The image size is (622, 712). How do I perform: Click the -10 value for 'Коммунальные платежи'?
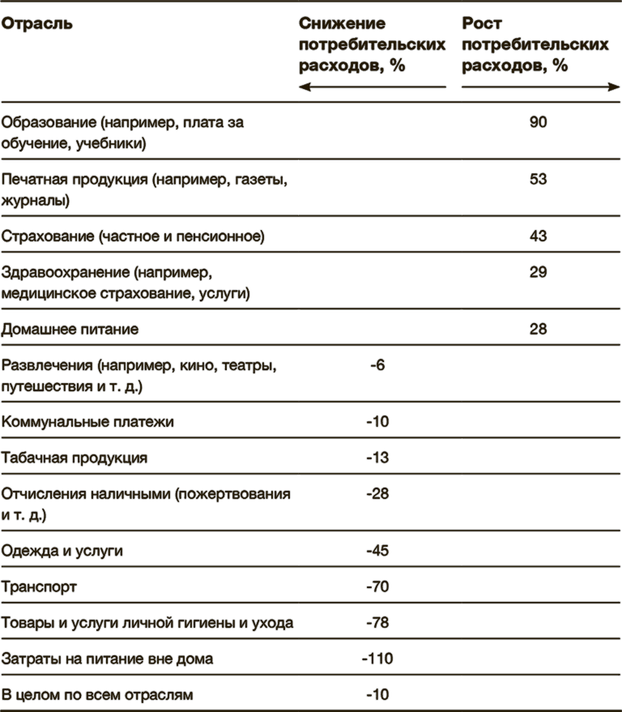[377, 422]
